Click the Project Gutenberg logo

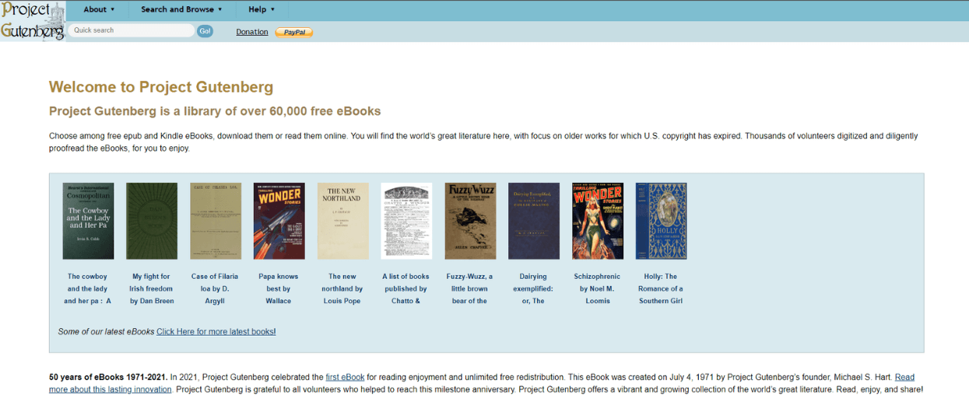click(x=33, y=21)
